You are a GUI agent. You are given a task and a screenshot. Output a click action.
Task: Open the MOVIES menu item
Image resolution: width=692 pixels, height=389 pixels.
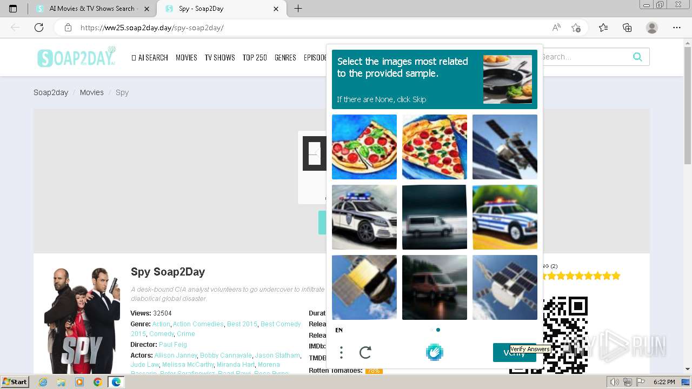click(x=187, y=57)
